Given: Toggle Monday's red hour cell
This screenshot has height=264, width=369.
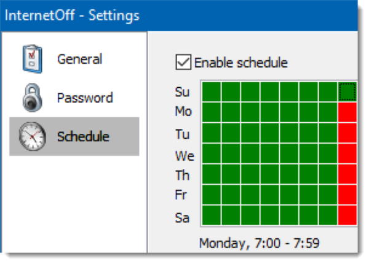Looking at the screenshot, I should pos(347,112).
